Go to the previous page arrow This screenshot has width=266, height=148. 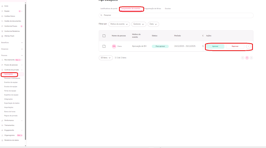(x=243, y=58)
